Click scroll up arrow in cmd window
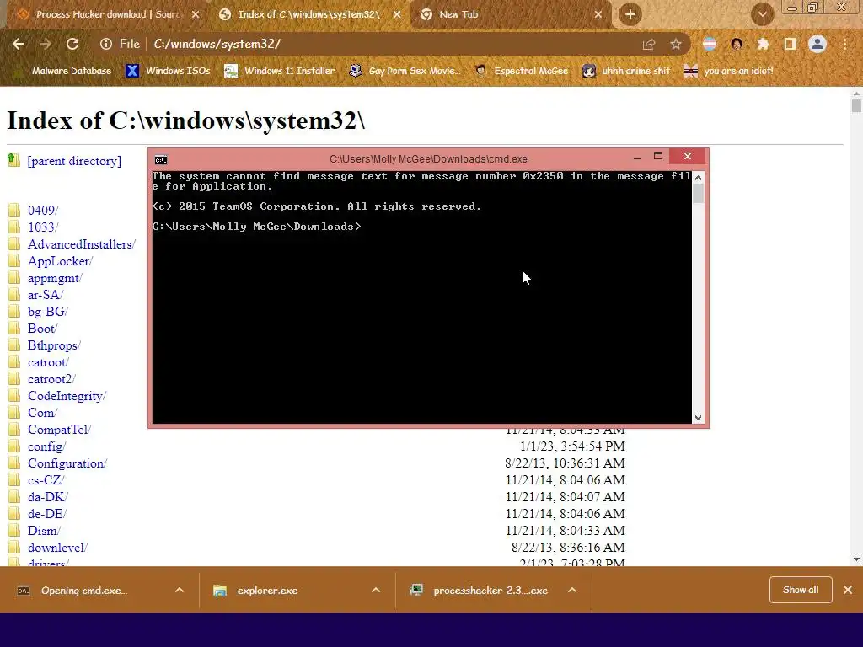 [698, 177]
